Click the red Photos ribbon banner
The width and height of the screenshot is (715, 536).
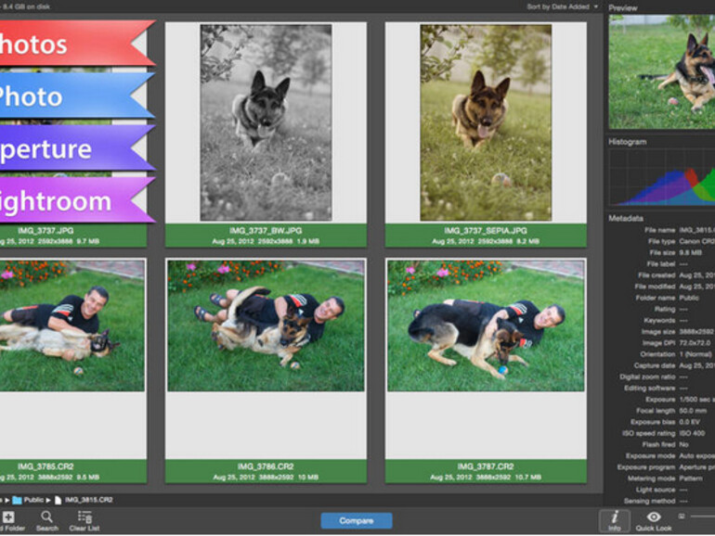click(75, 45)
